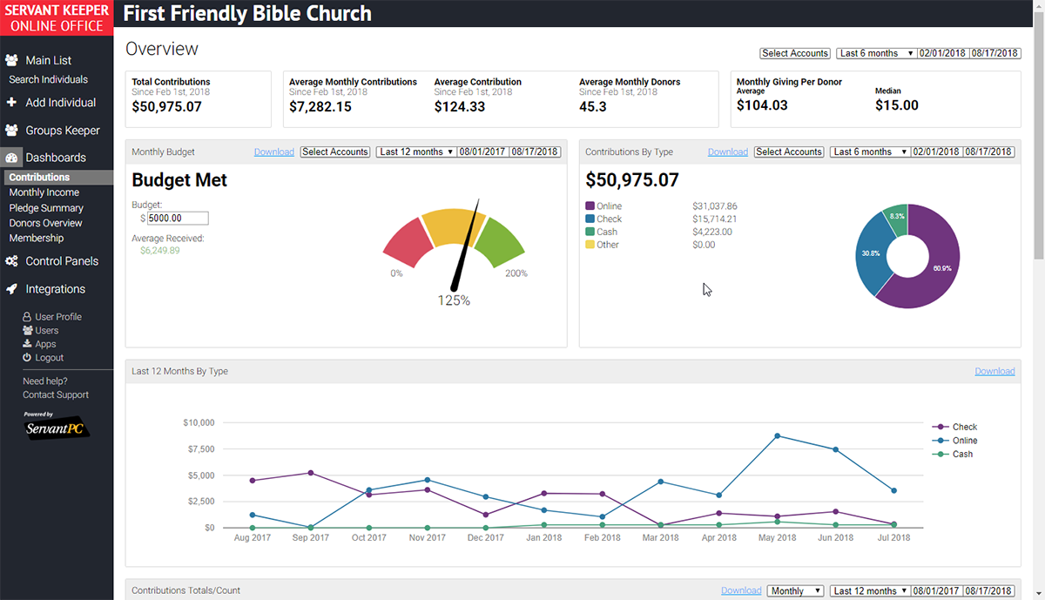Click the User Profile lock icon

[27, 317]
